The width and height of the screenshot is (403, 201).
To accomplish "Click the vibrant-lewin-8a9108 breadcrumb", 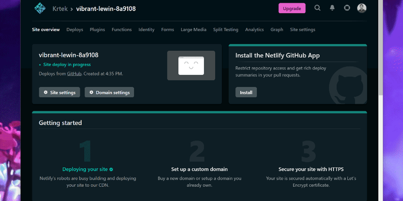I will 106,9.
